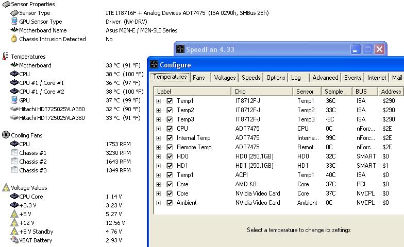The image size is (404, 247).
Task: Go to the Options tab
Action: [276, 77]
